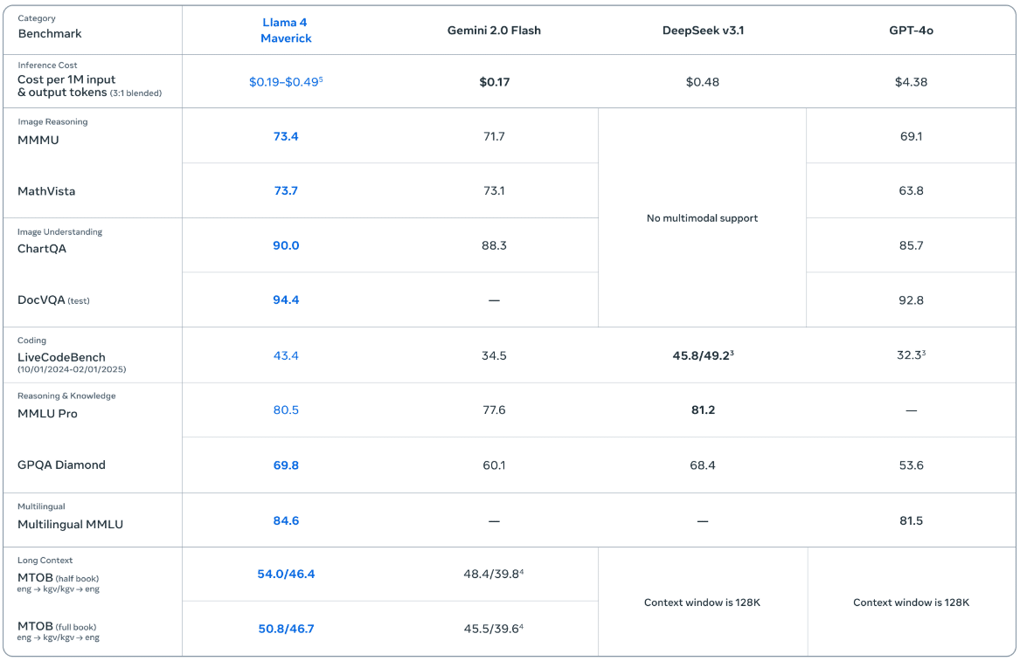Screen dimensions: 1020x661
Task: Click Llama's ChartQA score of 90.0
Action: tap(286, 246)
